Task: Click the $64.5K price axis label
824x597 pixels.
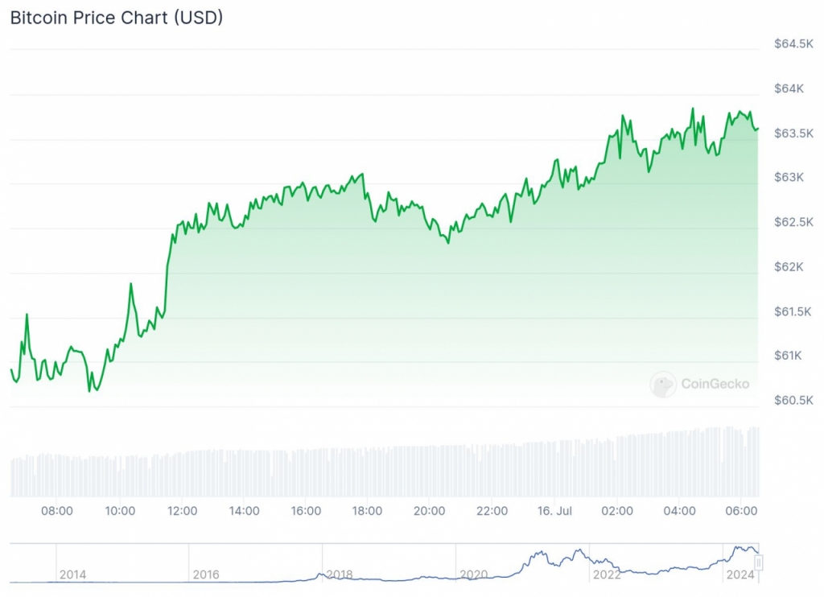Action: click(793, 43)
